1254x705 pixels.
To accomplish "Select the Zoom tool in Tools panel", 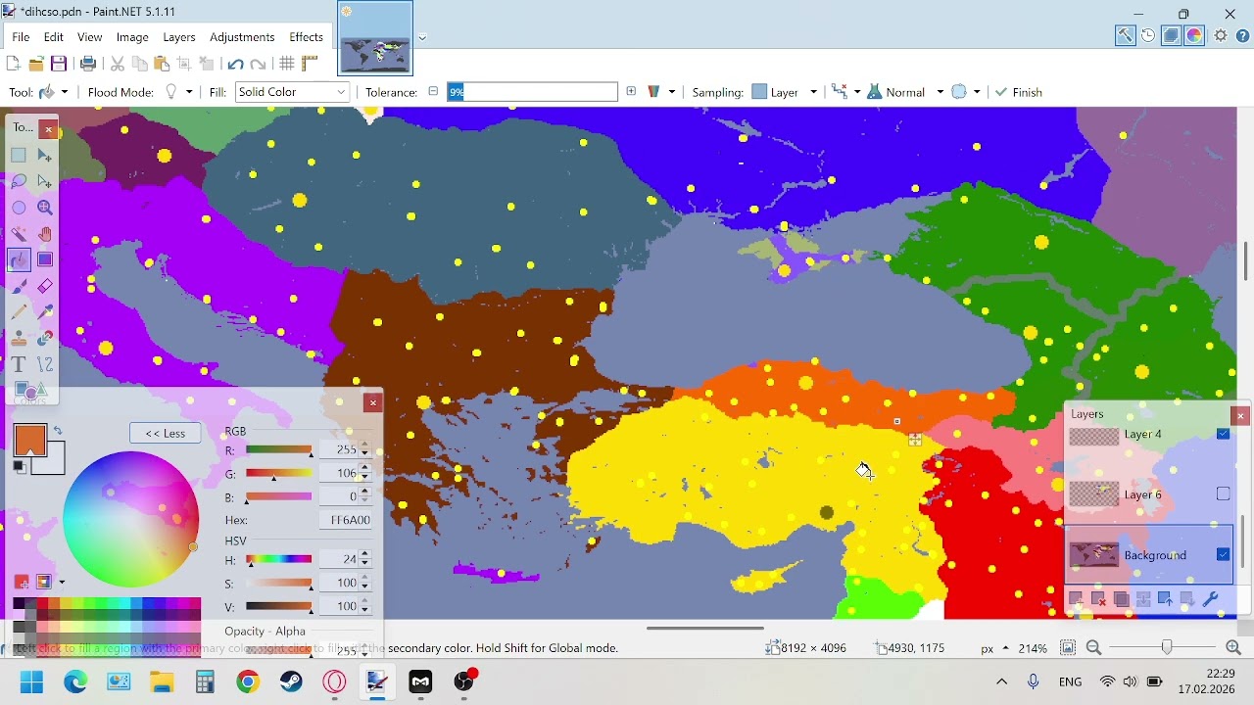I will tap(45, 208).
